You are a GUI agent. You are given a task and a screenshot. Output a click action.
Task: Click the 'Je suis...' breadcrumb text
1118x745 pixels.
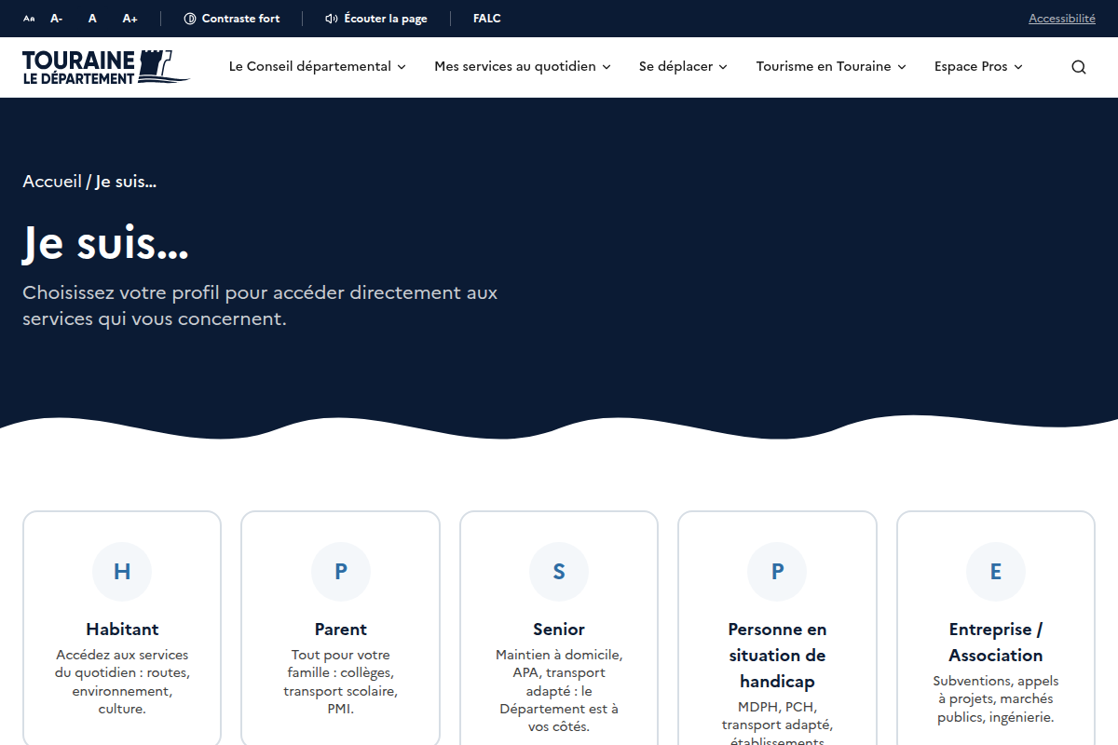click(126, 182)
